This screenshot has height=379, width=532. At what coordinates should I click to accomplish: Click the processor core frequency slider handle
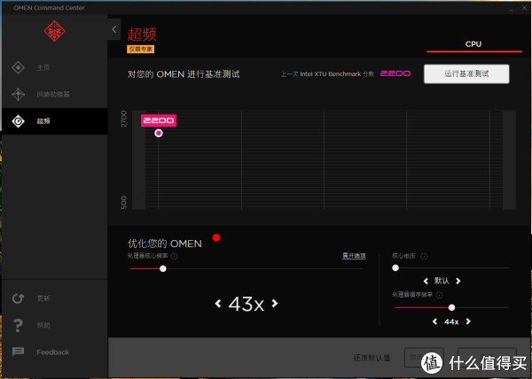(x=163, y=268)
